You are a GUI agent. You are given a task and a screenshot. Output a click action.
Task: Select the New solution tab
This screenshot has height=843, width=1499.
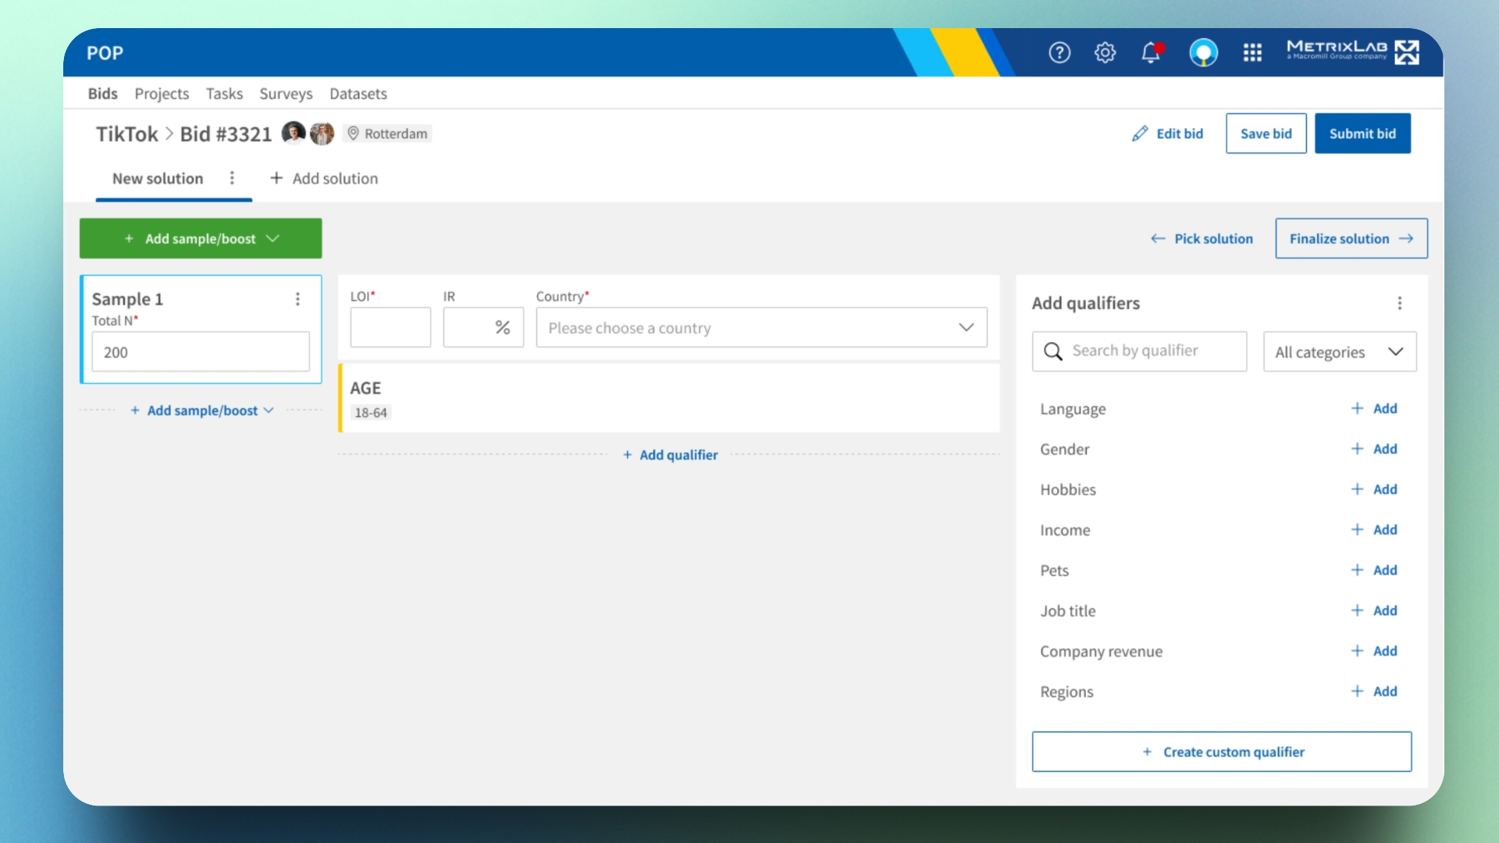pos(158,178)
